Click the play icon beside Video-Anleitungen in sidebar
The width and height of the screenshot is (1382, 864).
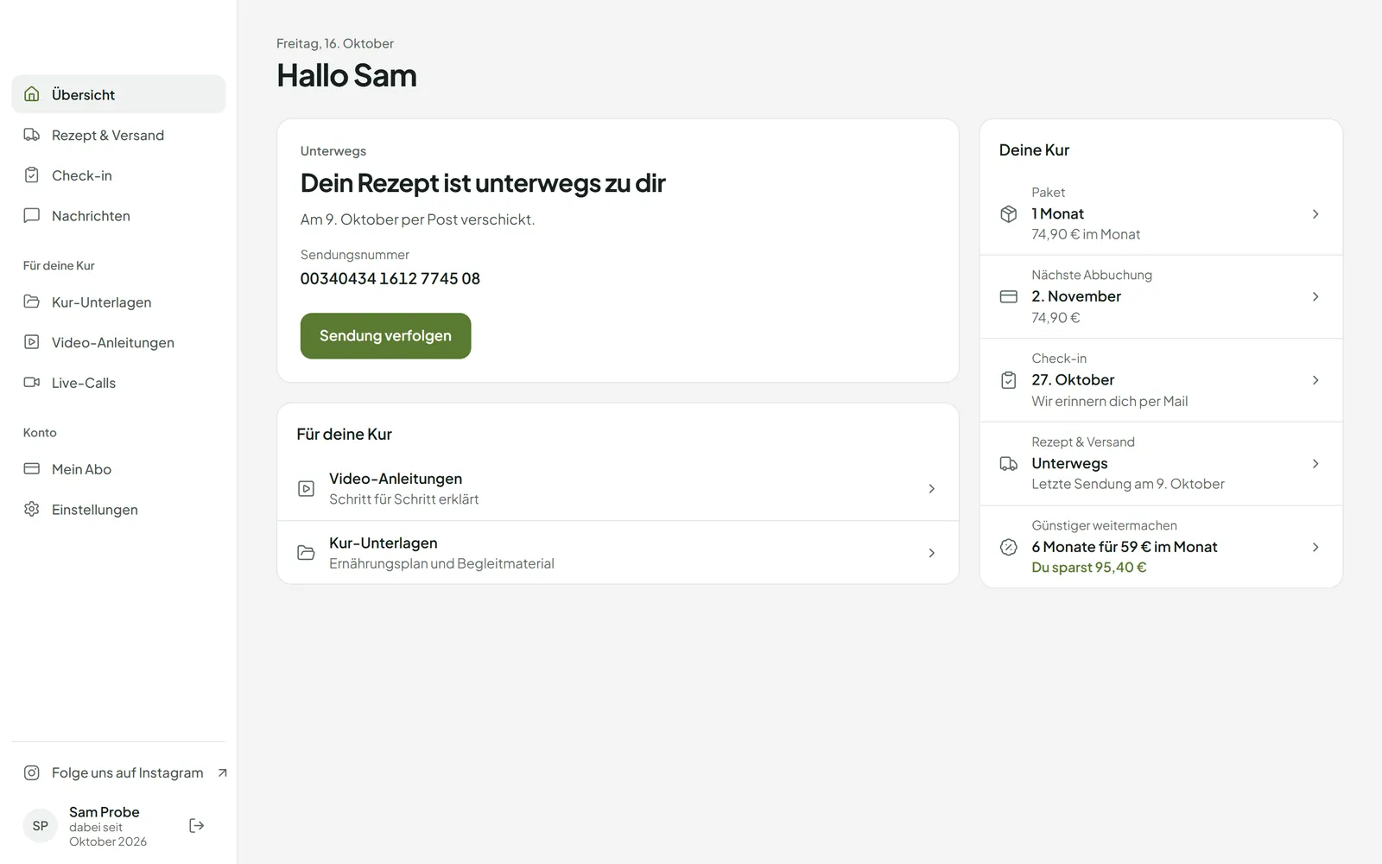[x=32, y=342]
